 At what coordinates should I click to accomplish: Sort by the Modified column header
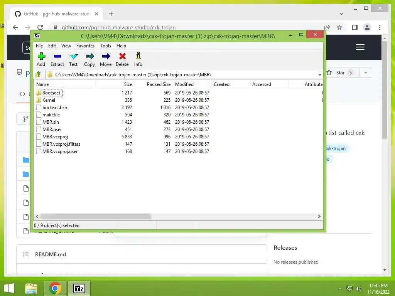tap(192, 84)
